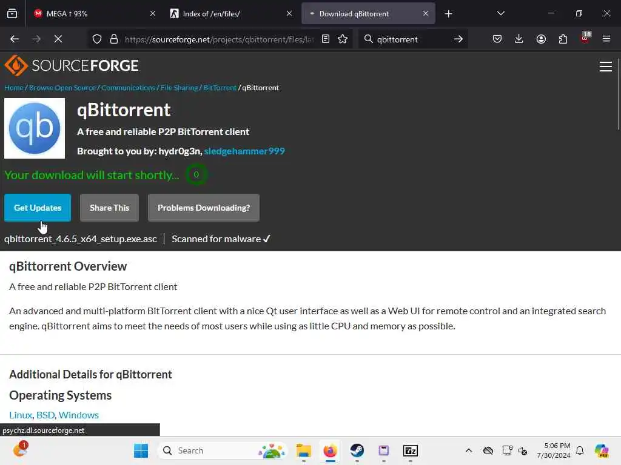Show hidden system tray icons
Viewport: 621px width, 465px height.
point(469,450)
